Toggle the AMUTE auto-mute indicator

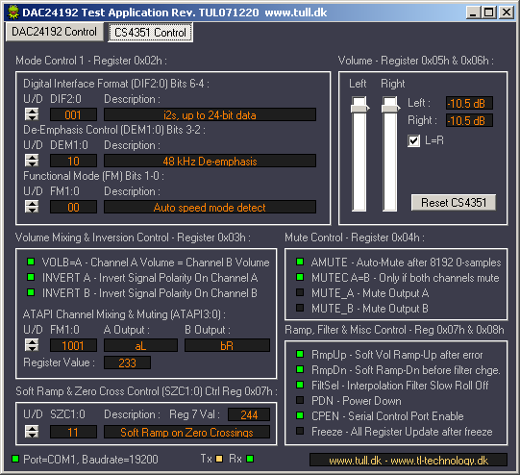click(300, 262)
